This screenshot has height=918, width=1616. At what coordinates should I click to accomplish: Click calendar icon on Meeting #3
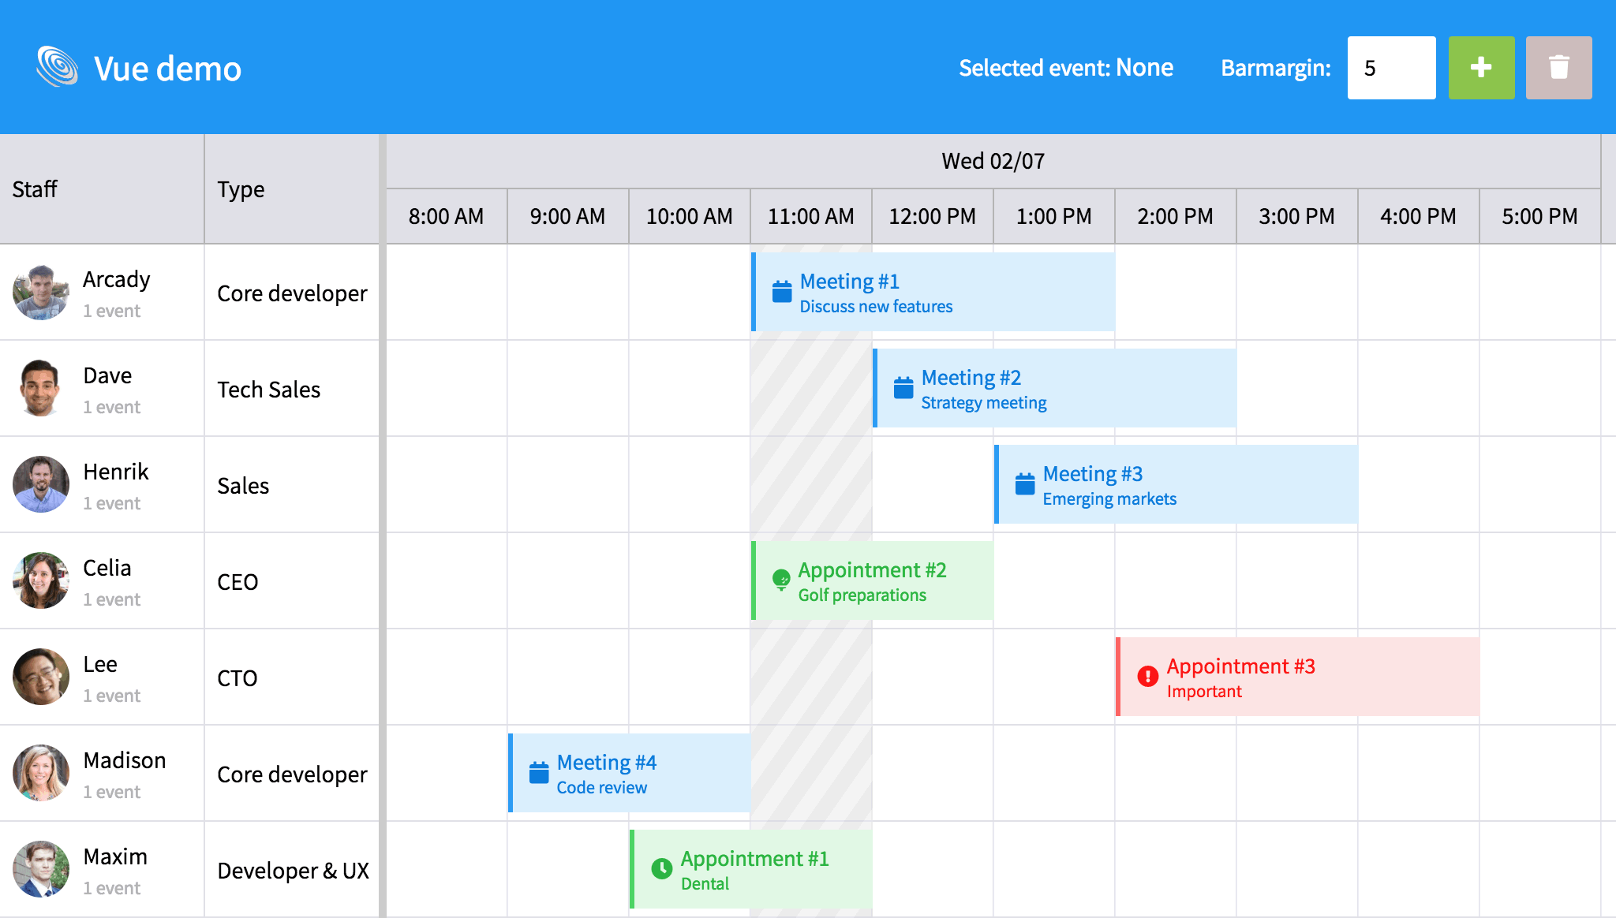(1025, 484)
